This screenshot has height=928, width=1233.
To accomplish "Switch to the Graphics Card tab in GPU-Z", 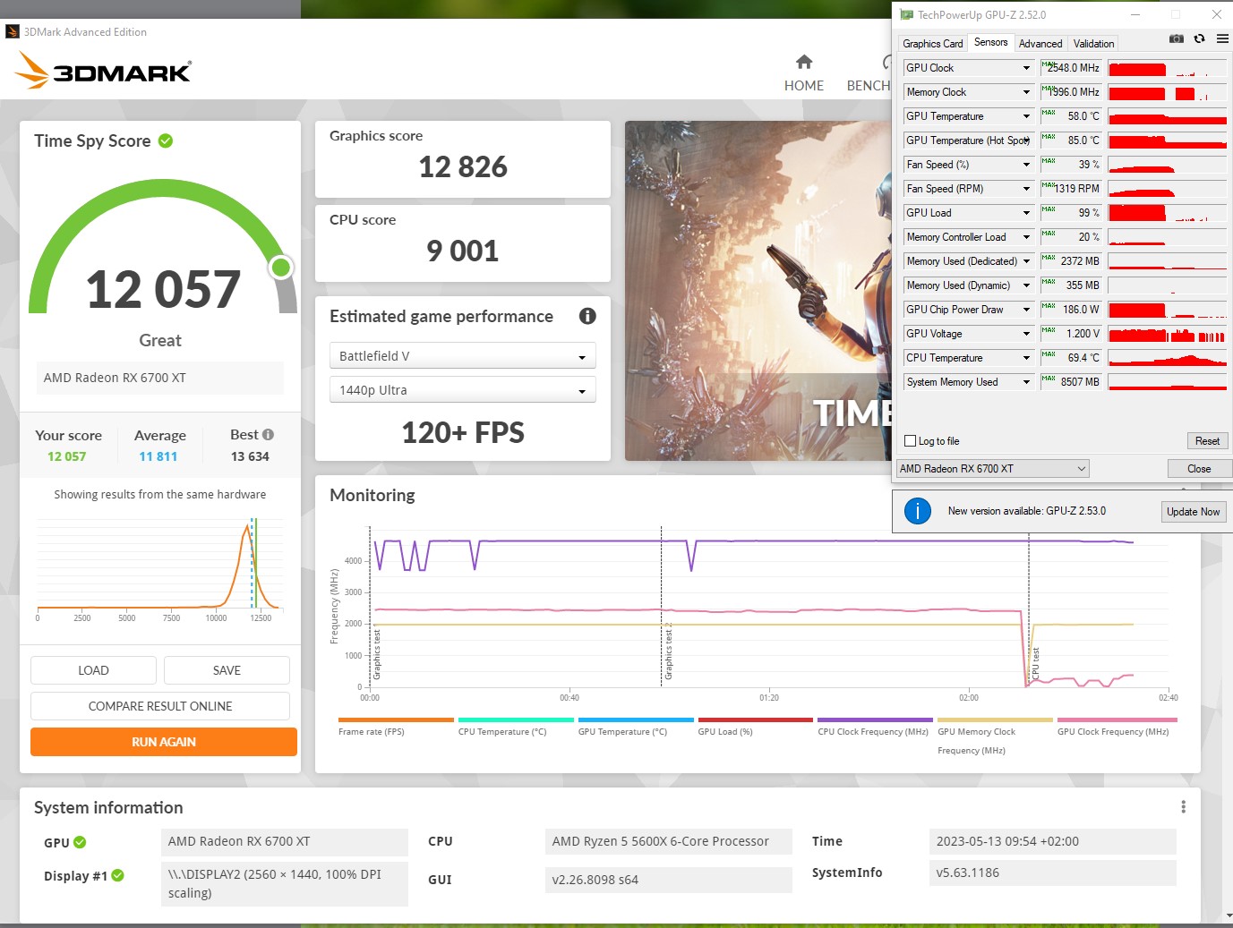I will coord(932,43).
